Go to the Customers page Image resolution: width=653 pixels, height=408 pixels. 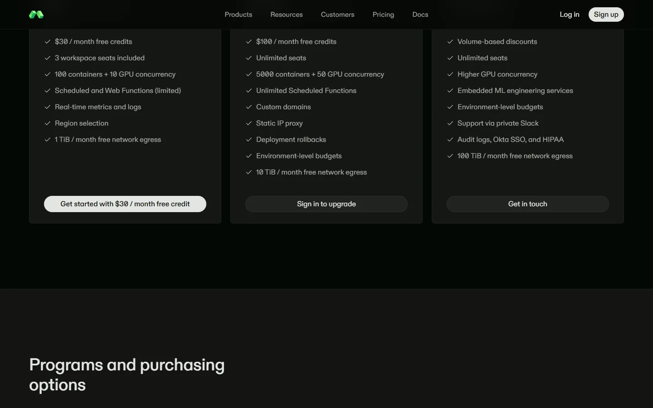[x=338, y=15]
